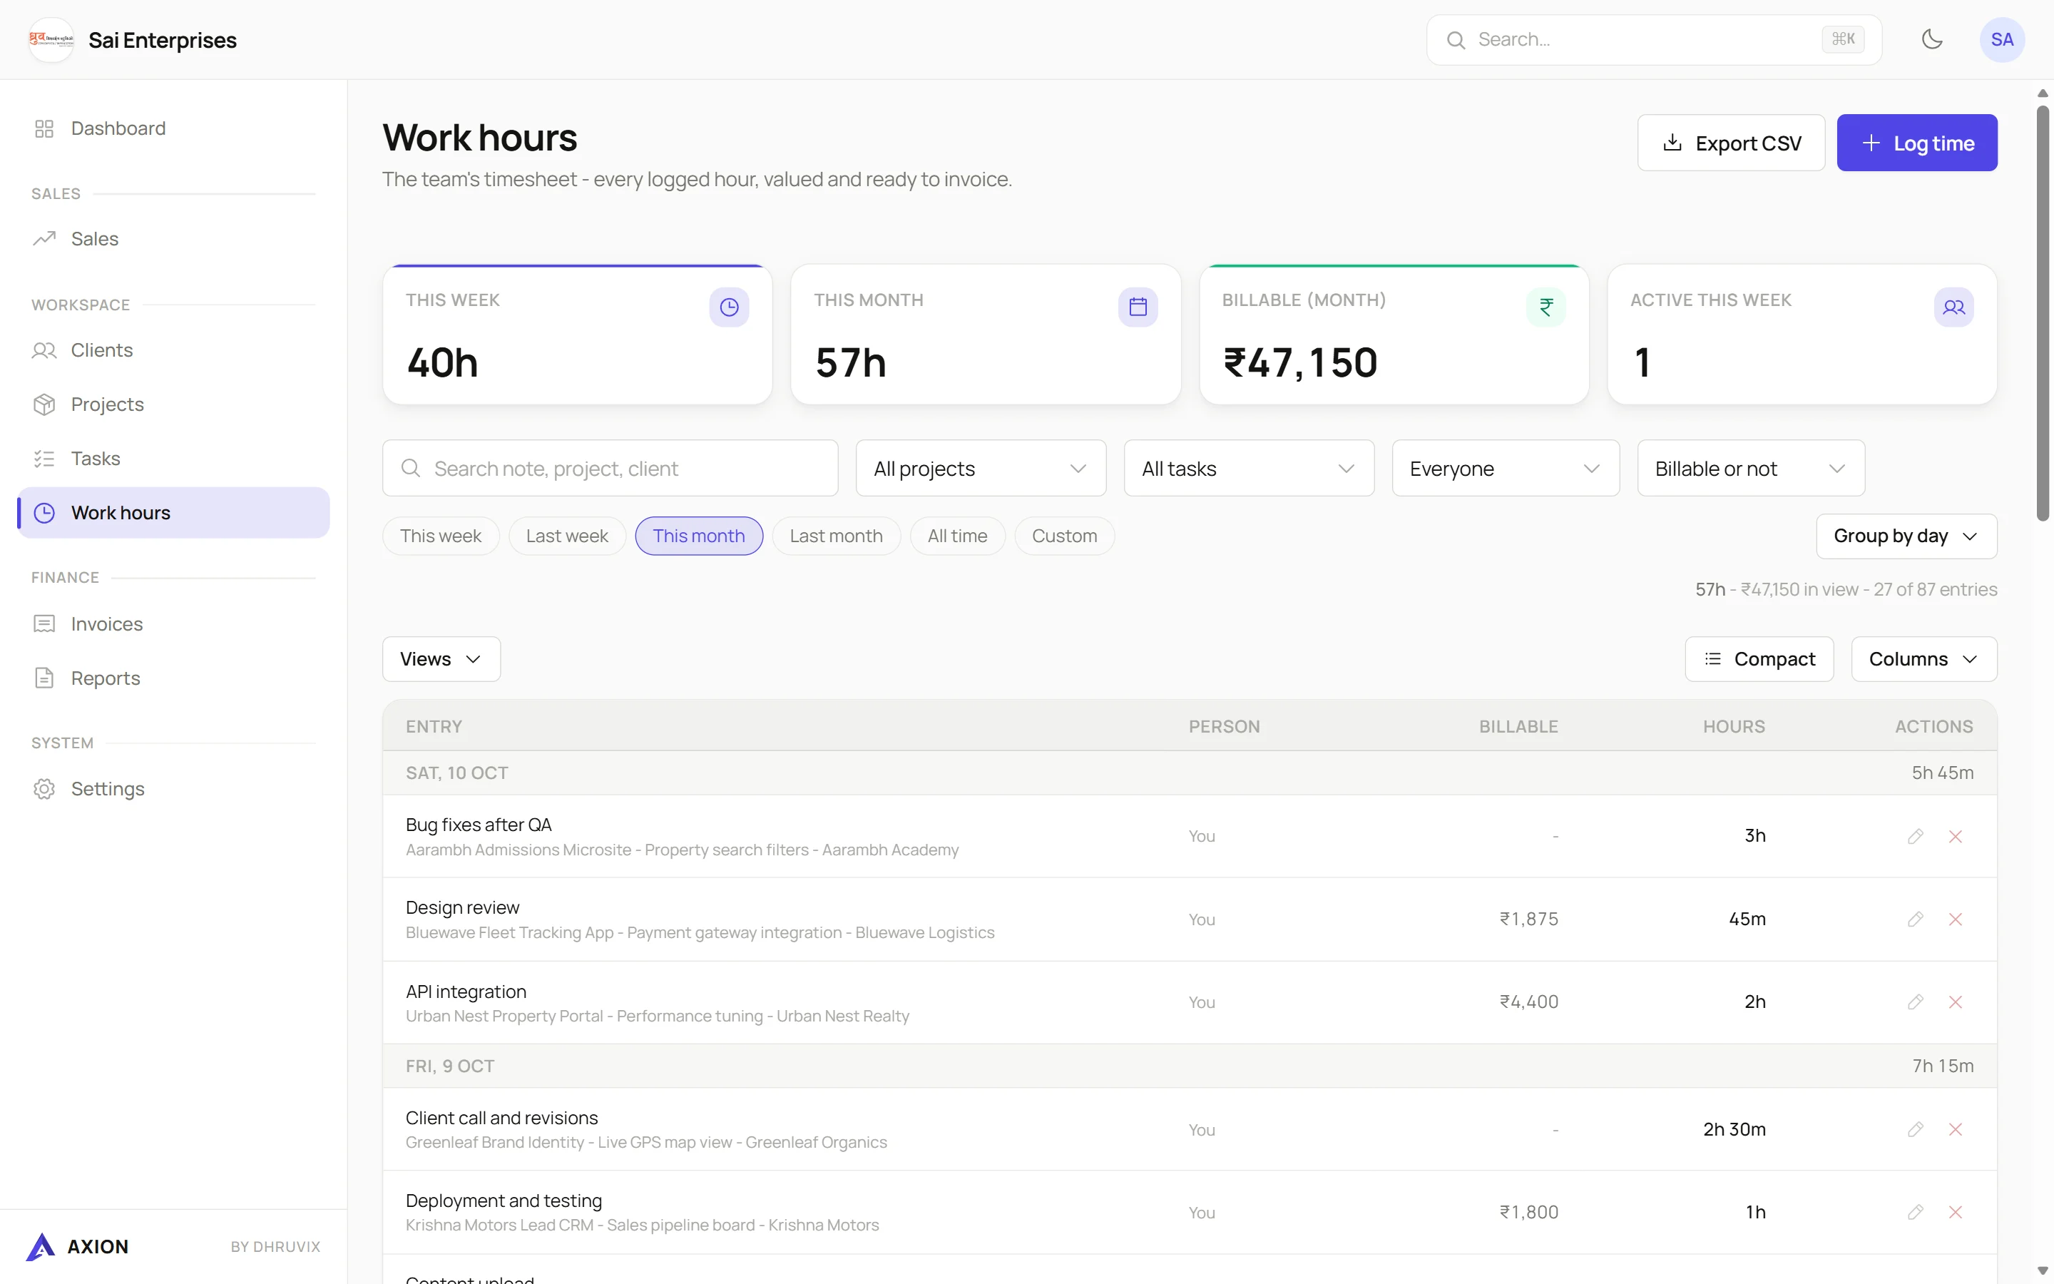
Task: Open Settings in sidebar
Action: (x=173, y=789)
